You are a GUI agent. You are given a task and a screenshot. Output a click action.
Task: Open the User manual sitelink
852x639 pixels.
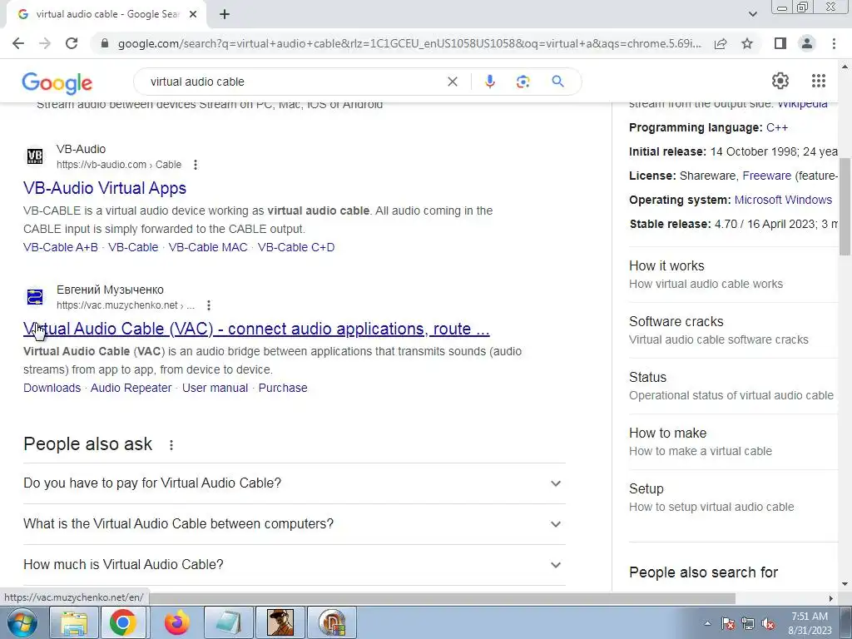(x=215, y=388)
